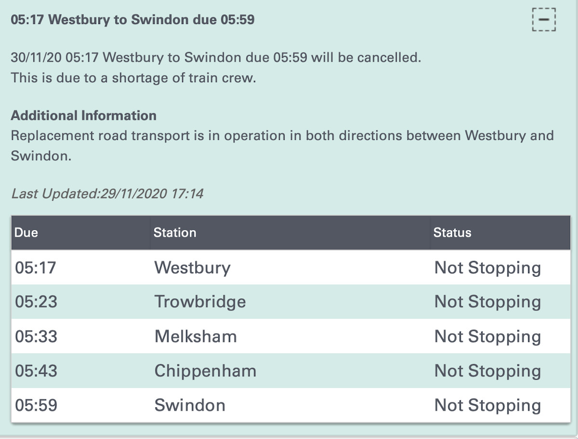This screenshot has width=578, height=439.
Task: Select the Melksham station cell
Action: tap(196, 336)
